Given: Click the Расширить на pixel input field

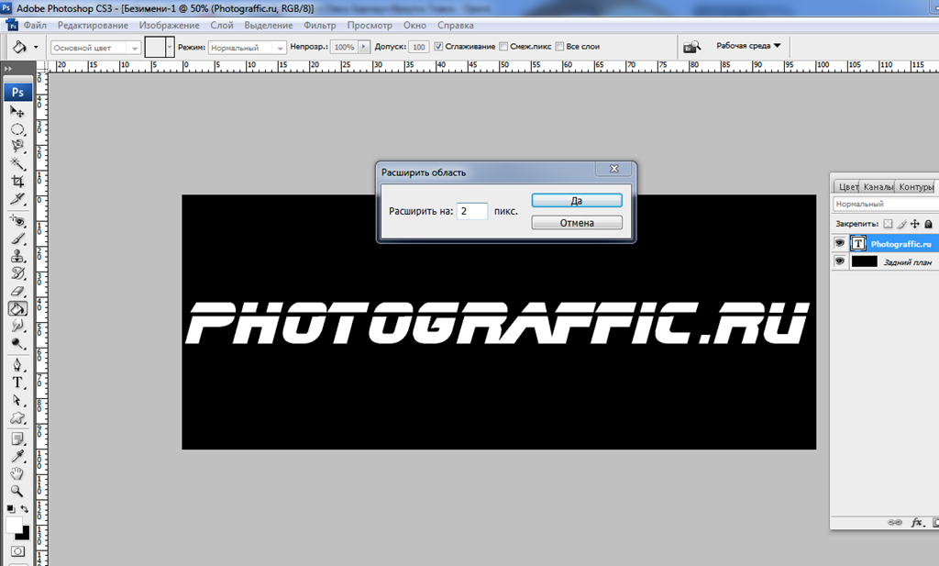Looking at the screenshot, I should (472, 211).
